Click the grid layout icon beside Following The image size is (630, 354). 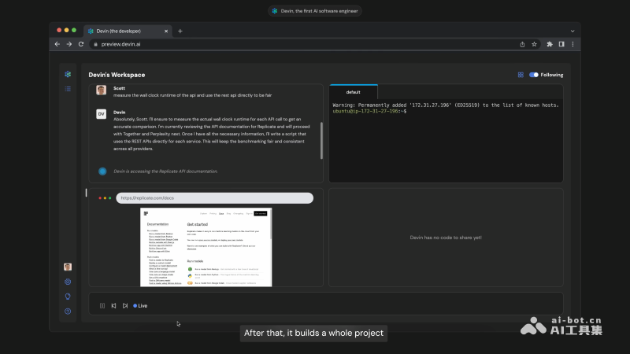(x=521, y=75)
